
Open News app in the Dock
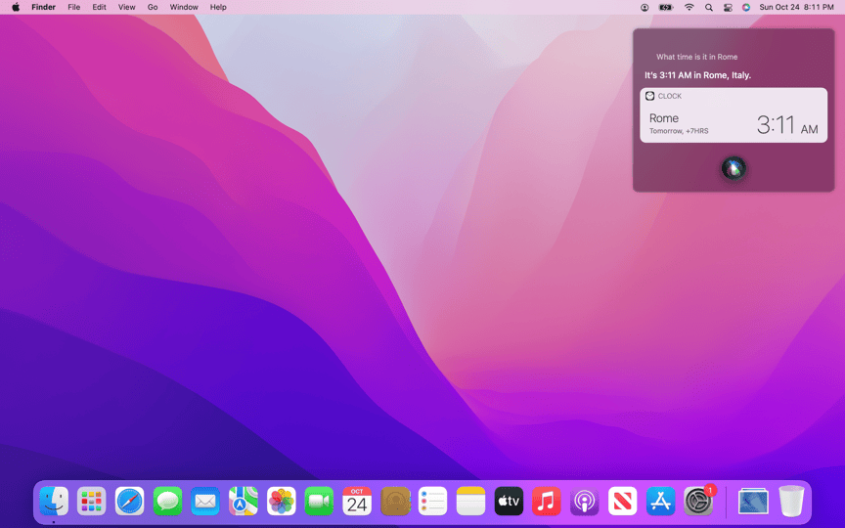tap(622, 501)
